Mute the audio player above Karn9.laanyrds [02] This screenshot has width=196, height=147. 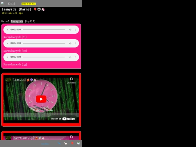click(70, 43)
